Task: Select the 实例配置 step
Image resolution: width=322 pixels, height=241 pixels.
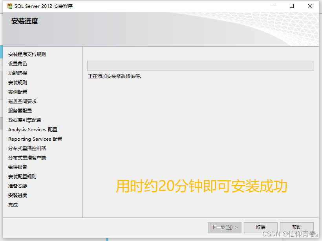Action: click(x=18, y=92)
